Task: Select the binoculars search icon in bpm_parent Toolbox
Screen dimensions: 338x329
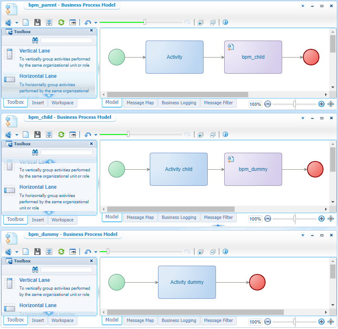Action: click(x=35, y=40)
